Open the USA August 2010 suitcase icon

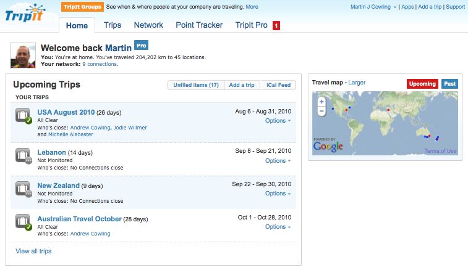pos(23,115)
